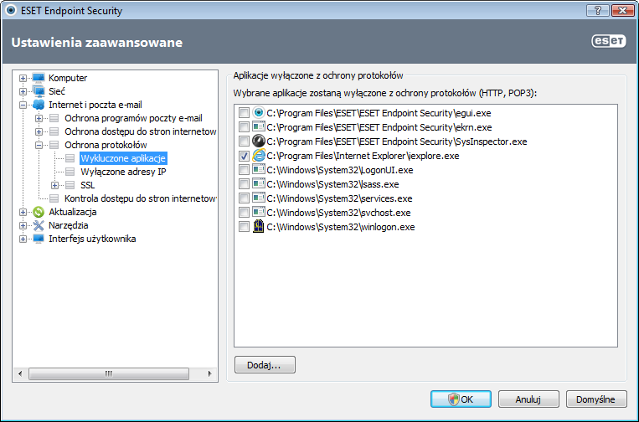Expand Ochrona programów poczty e-mail node
Viewport: 639px width, 422px height.
click(x=39, y=119)
